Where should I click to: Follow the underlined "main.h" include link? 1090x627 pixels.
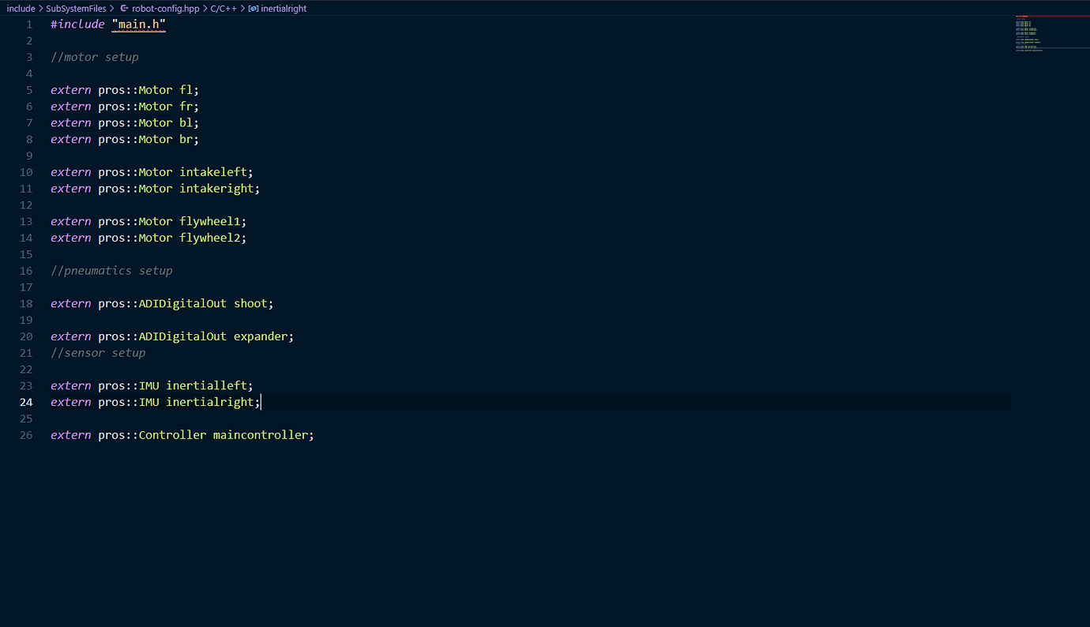point(138,24)
